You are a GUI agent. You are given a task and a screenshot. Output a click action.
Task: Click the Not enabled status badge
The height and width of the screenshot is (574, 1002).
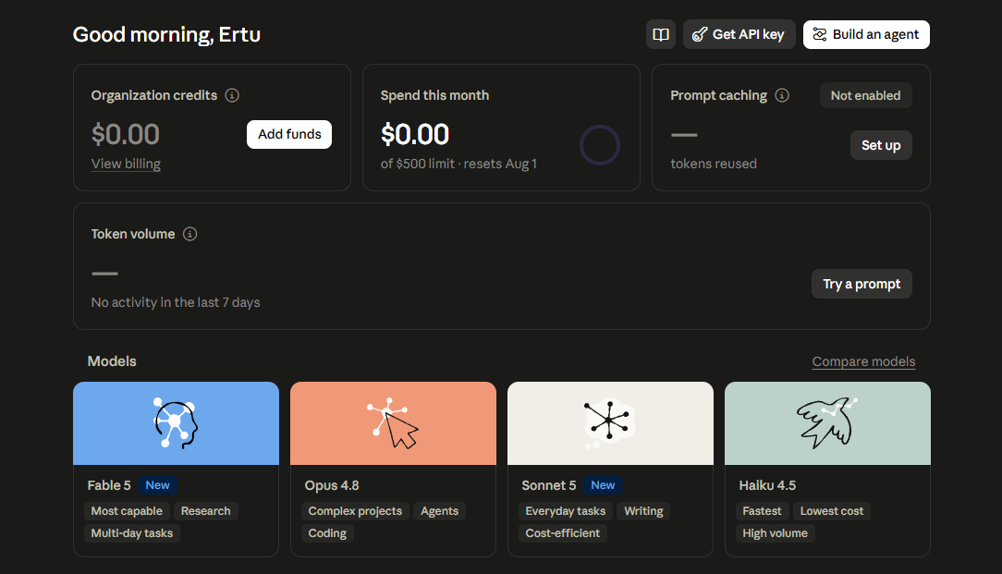pyautogui.click(x=865, y=95)
